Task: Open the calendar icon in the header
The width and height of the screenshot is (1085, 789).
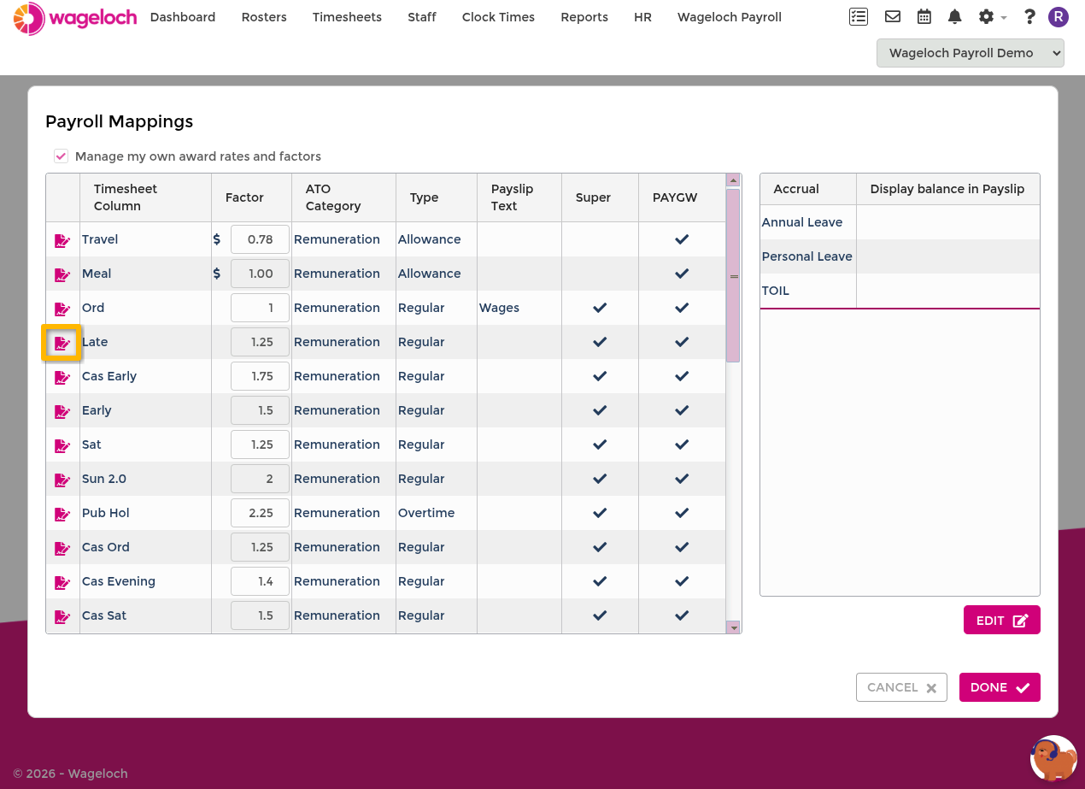Action: pos(924,16)
